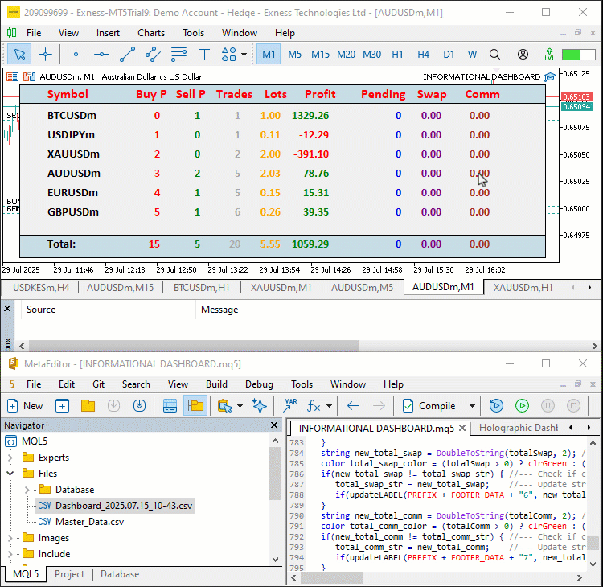Viewport: 603px width, 587px height.
Task: Switch chart to H1 timeframe
Action: click(397, 54)
